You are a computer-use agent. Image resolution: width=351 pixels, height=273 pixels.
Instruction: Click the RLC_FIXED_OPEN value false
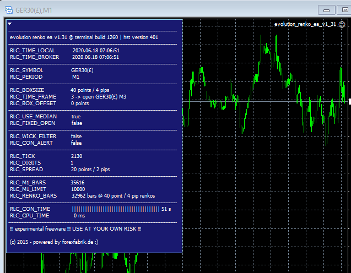point(77,123)
